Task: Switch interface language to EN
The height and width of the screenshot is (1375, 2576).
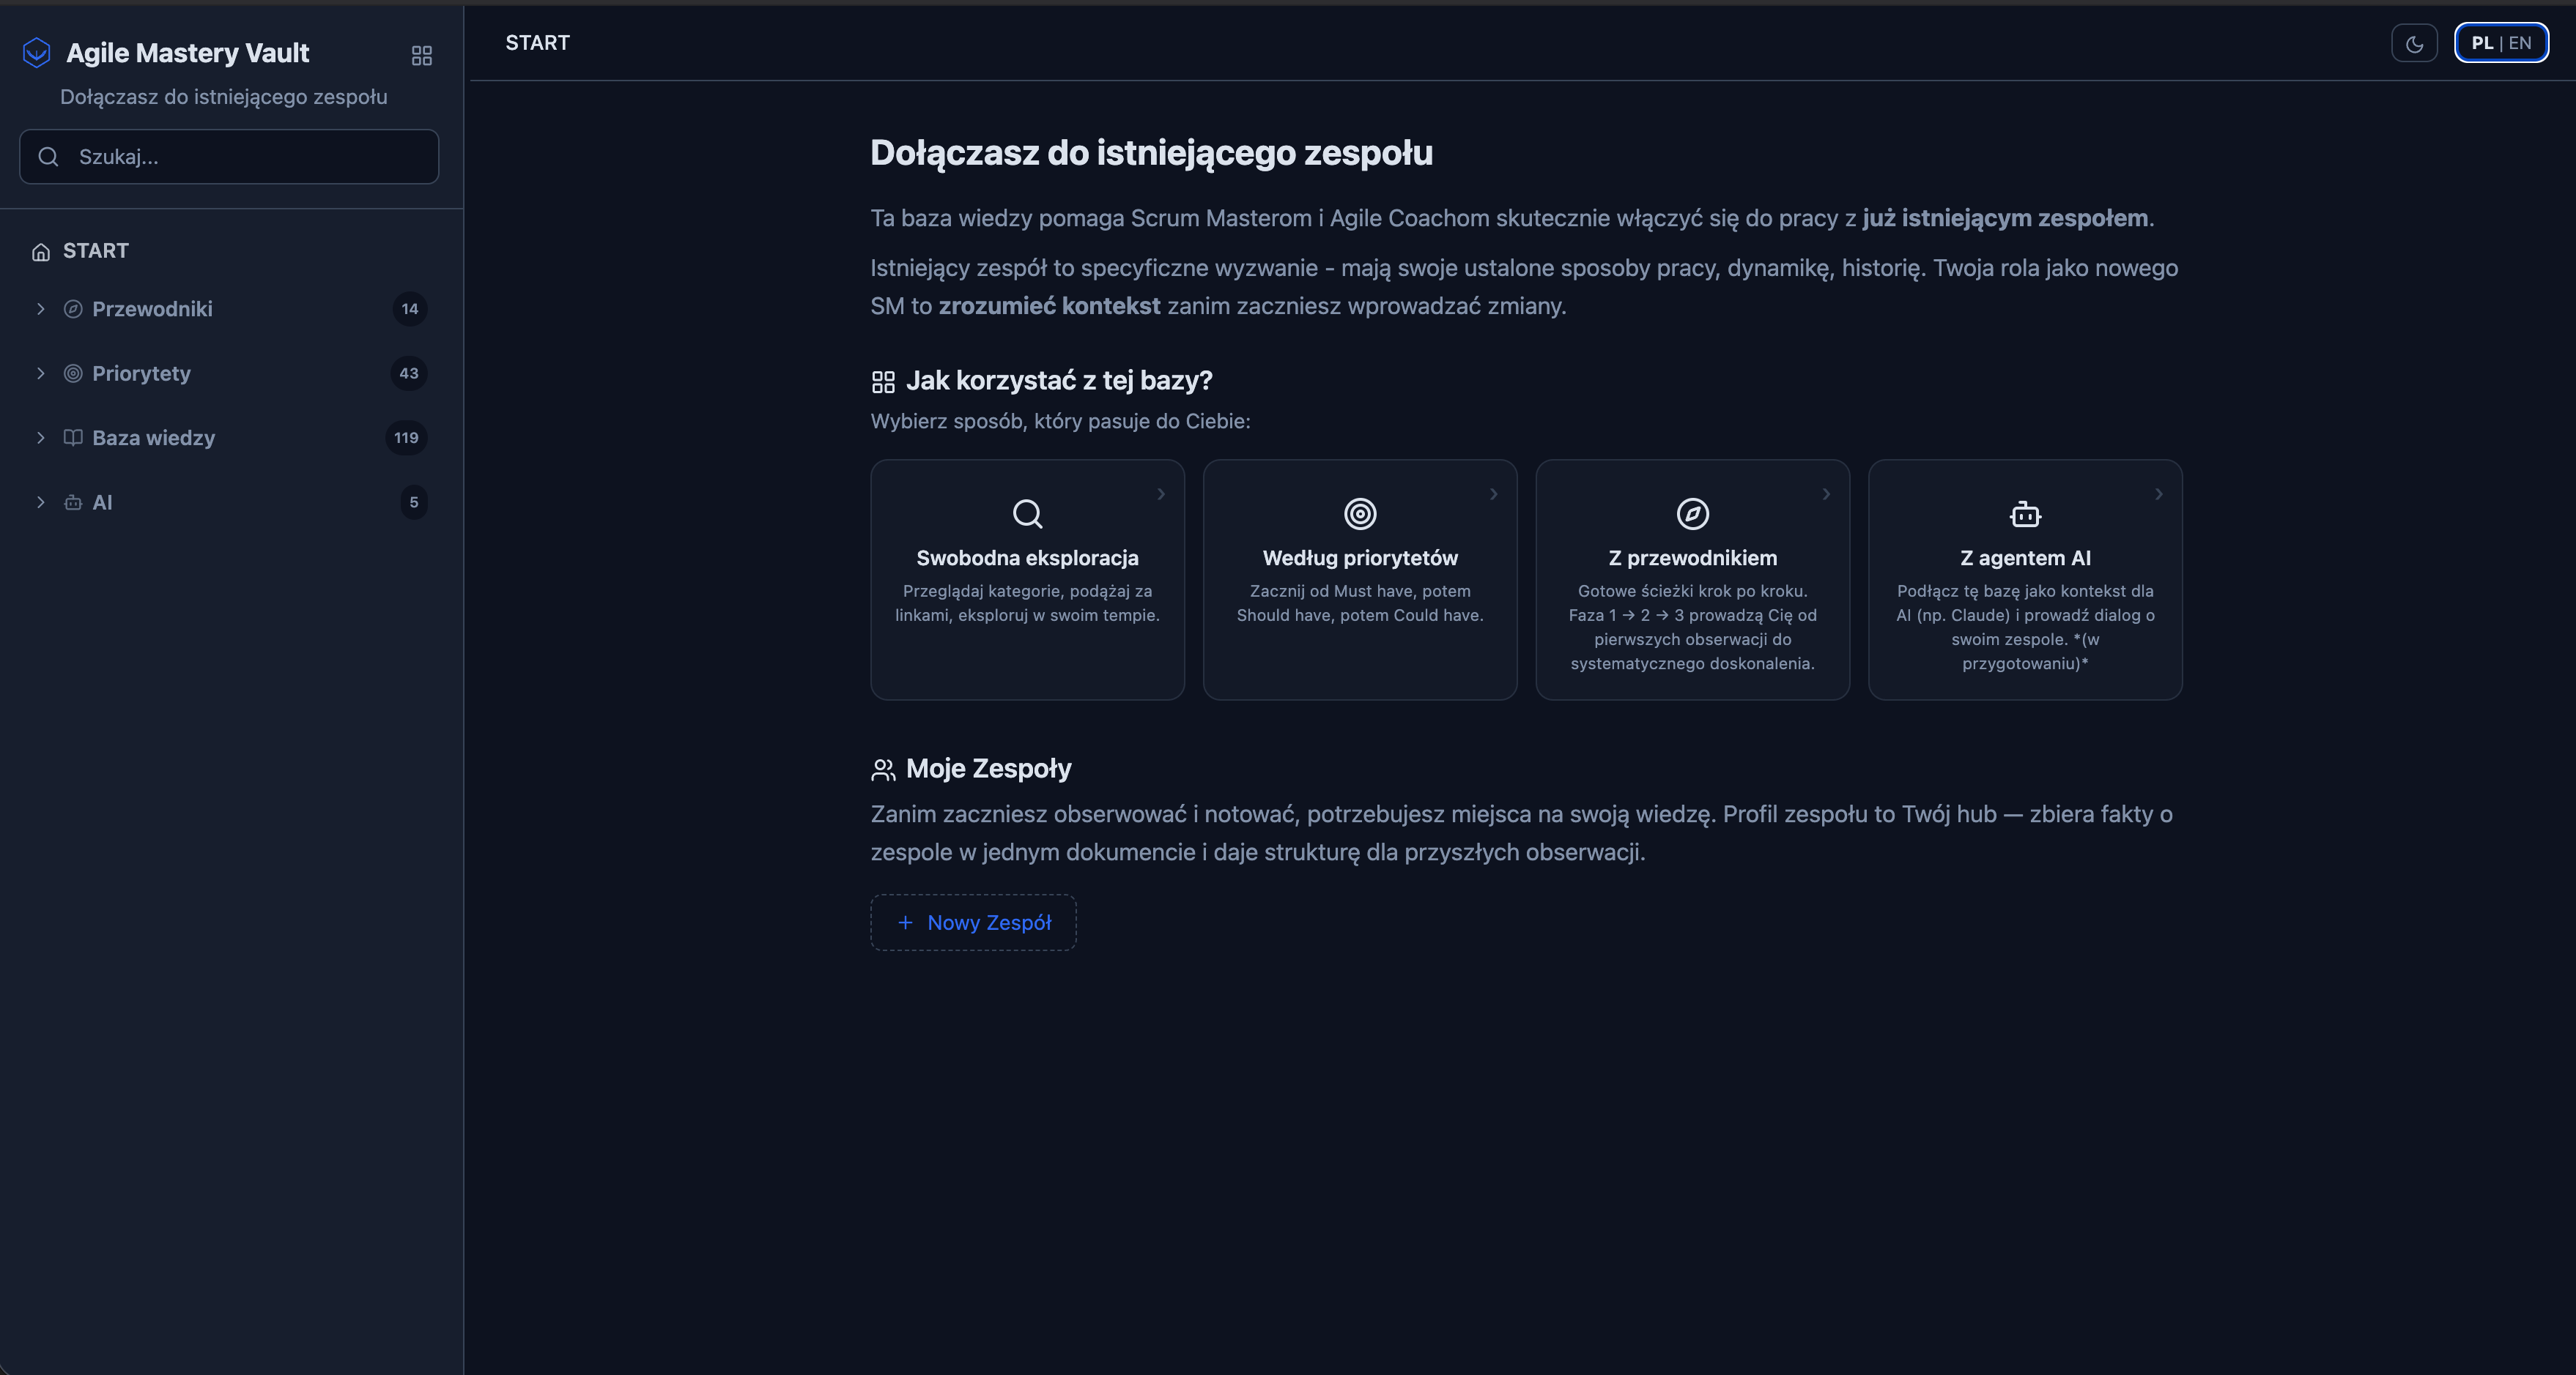Action: 2521,43
